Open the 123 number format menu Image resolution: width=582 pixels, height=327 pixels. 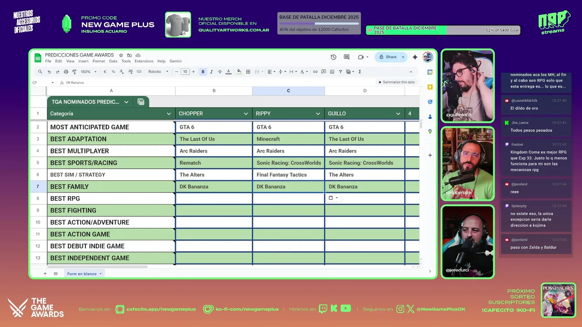[x=139, y=72]
